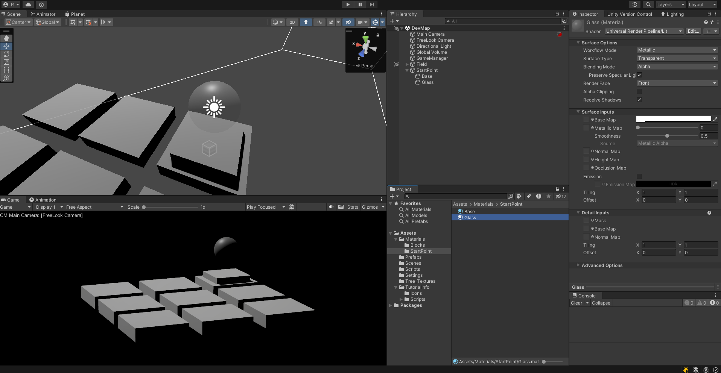This screenshot has width=721, height=373.
Task: Select the Scale tool
Action: pyautogui.click(x=6, y=62)
